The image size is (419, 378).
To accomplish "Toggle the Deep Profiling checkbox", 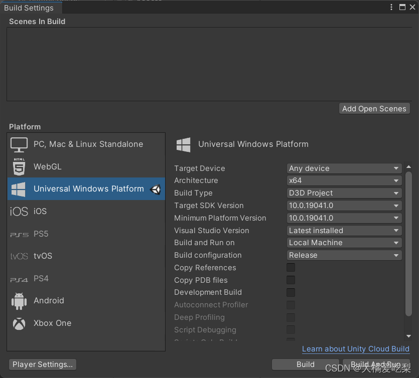I will [x=291, y=317].
